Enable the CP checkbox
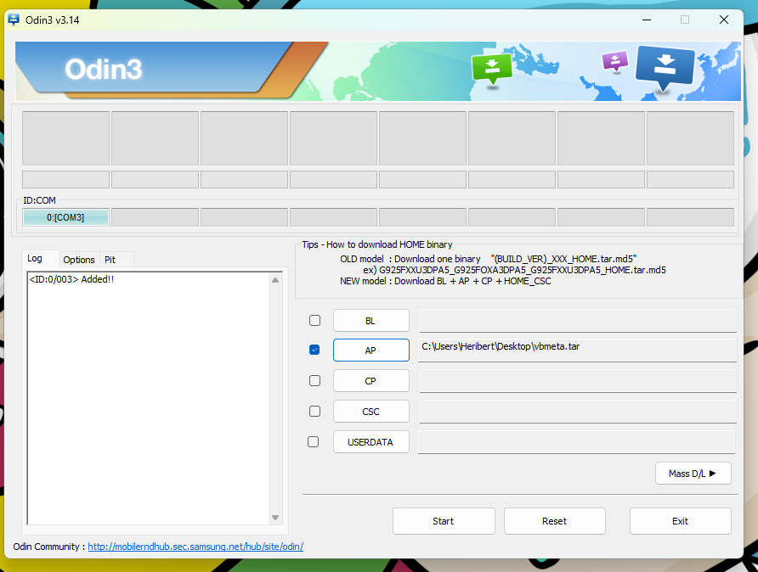The height and width of the screenshot is (572, 758). click(x=314, y=381)
